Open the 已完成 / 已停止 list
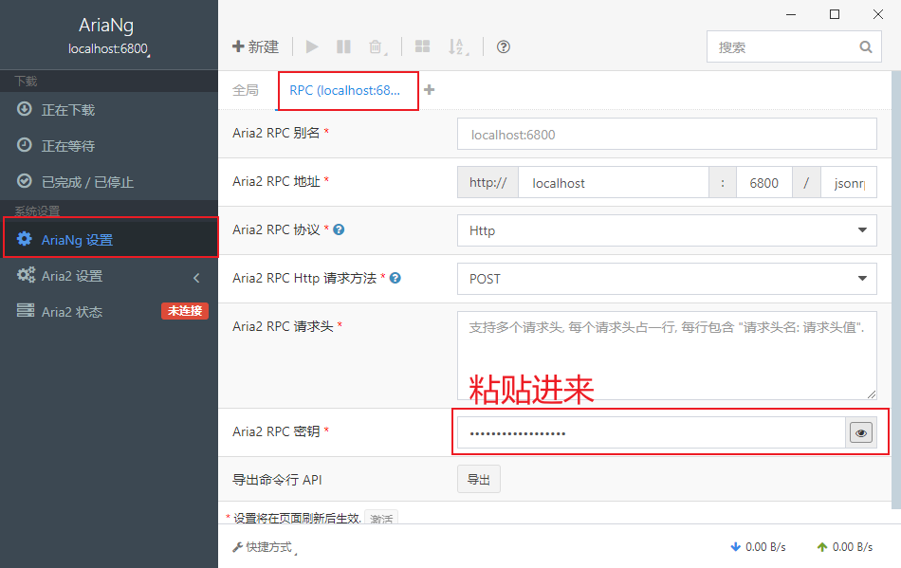This screenshot has width=901, height=568. (109, 181)
